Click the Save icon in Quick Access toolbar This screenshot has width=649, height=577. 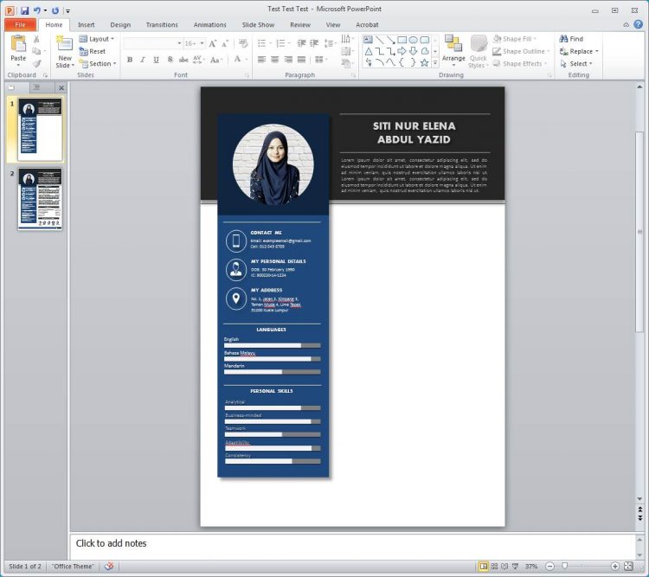pos(25,10)
